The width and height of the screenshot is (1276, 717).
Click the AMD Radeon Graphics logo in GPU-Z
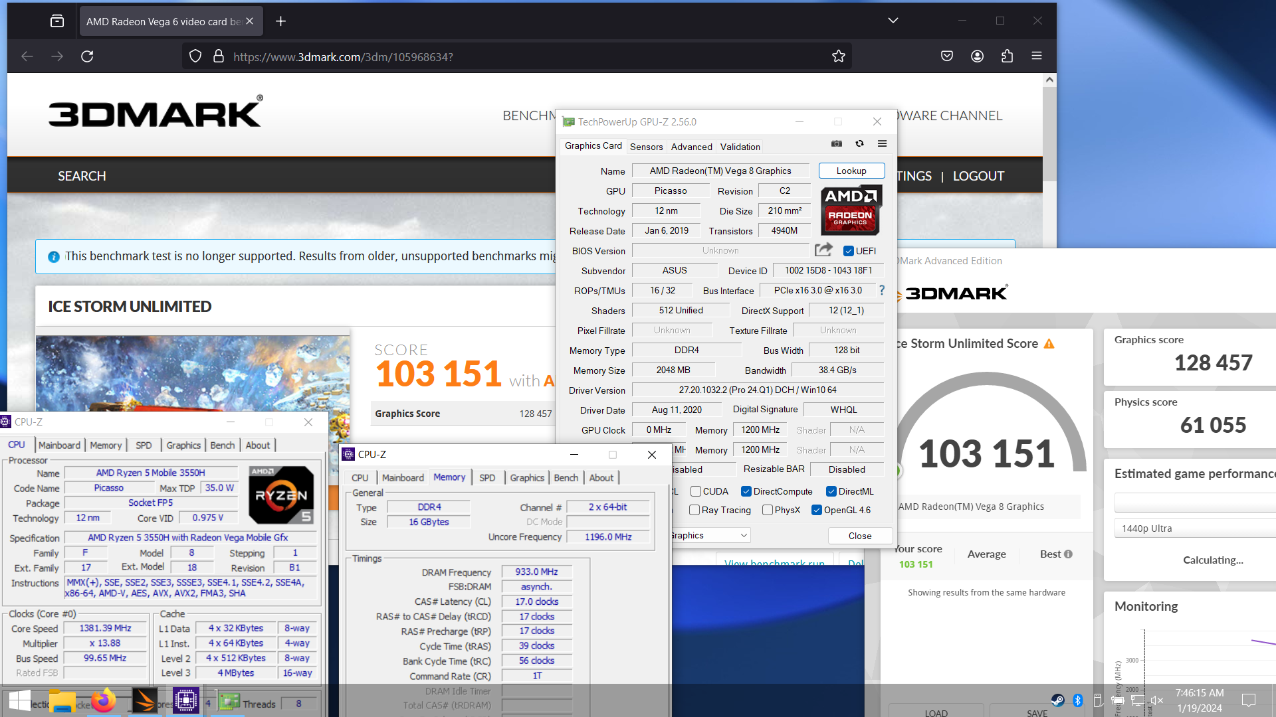point(851,210)
